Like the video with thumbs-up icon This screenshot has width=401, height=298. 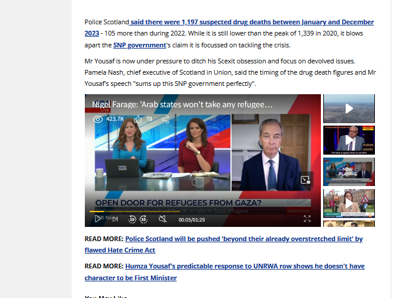138,118
